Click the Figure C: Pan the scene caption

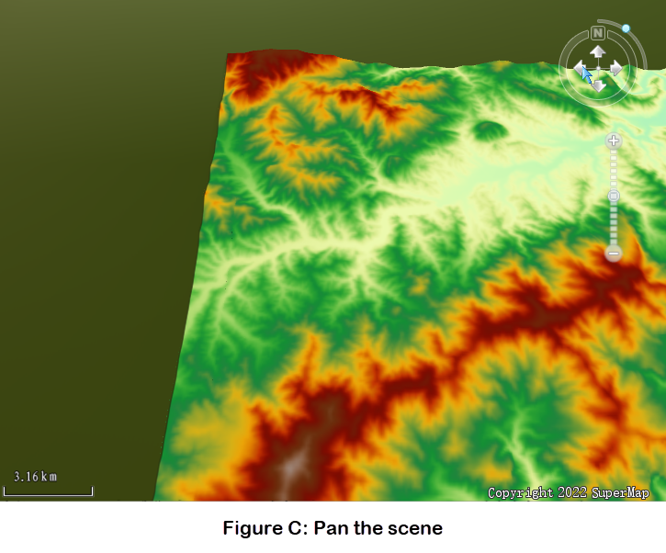coord(333,528)
